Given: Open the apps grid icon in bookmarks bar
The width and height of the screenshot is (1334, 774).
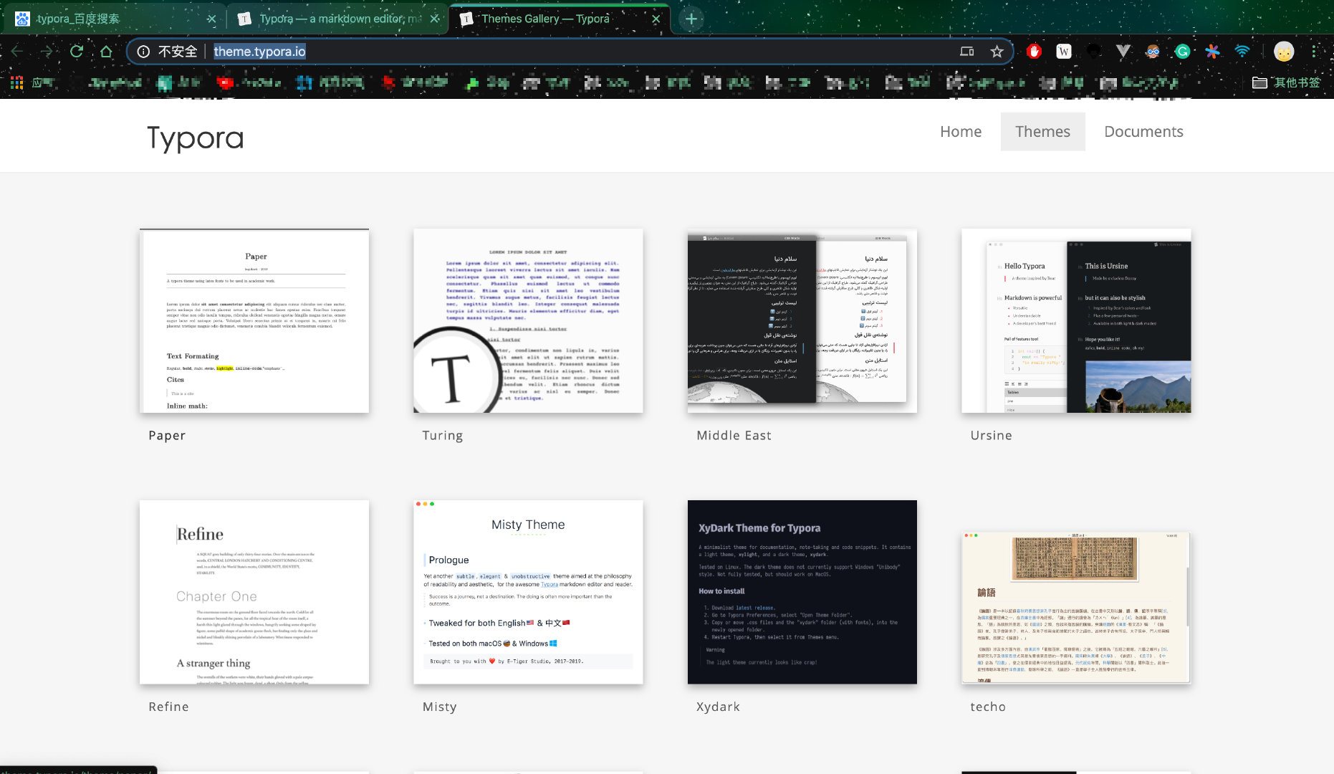Looking at the screenshot, I should coord(16,83).
